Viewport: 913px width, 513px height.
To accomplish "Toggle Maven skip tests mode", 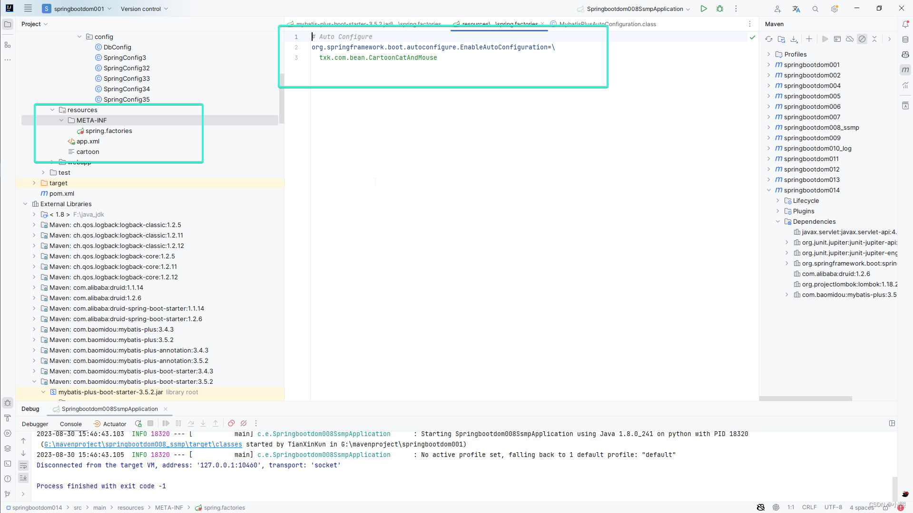I will click(x=862, y=39).
